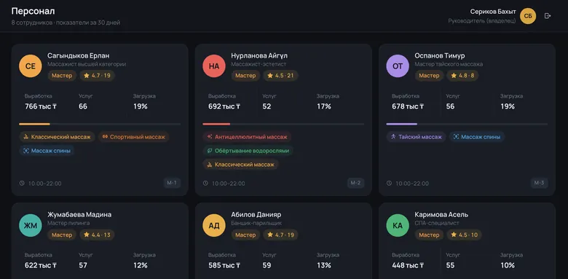Open Жумабаева Мадина's name

click(79, 214)
